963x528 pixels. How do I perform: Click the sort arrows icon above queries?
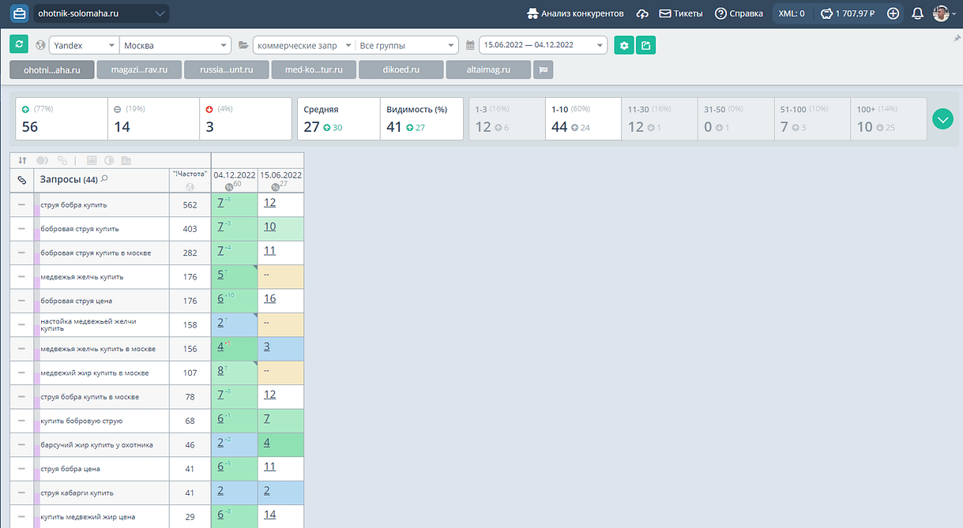(x=22, y=160)
